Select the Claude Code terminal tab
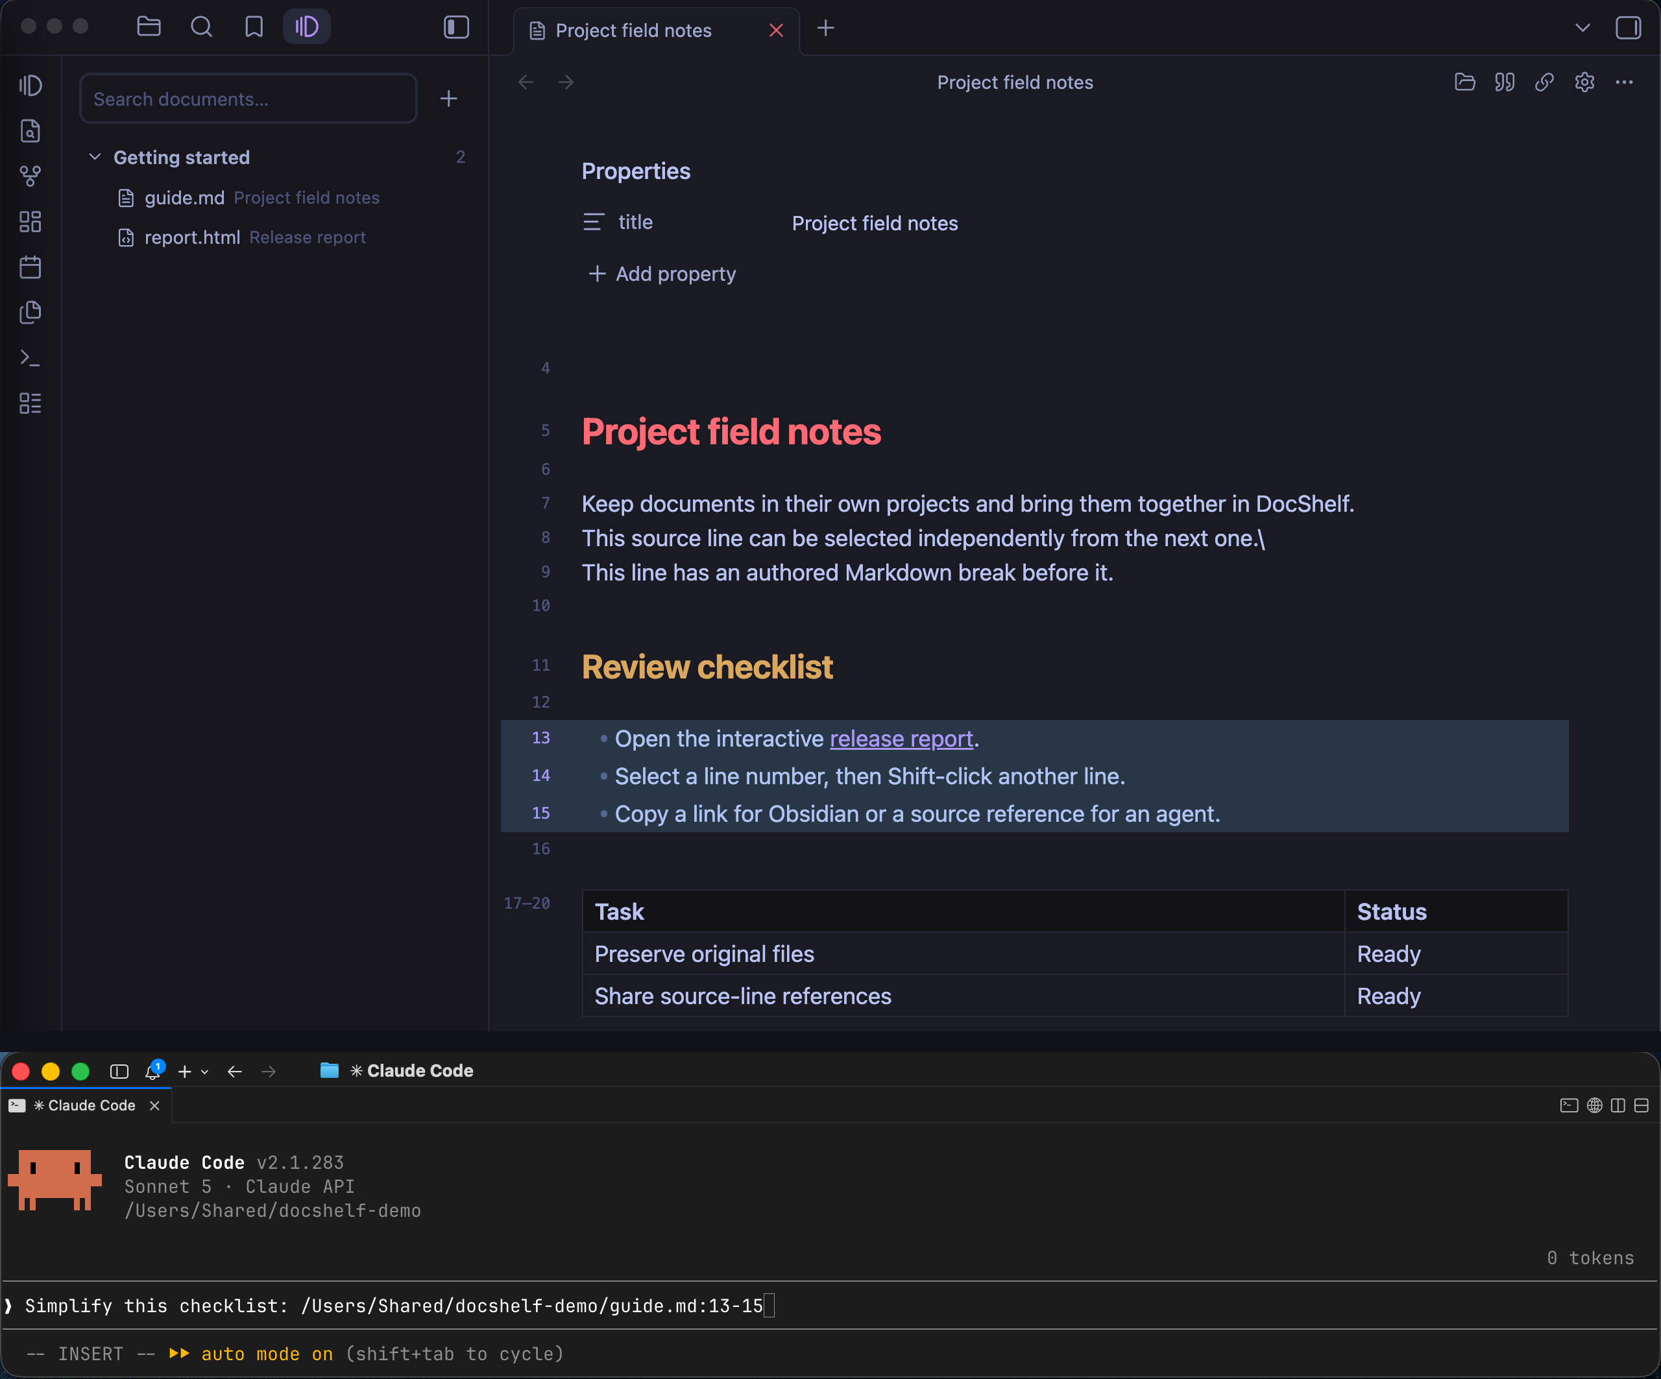 coord(86,1105)
